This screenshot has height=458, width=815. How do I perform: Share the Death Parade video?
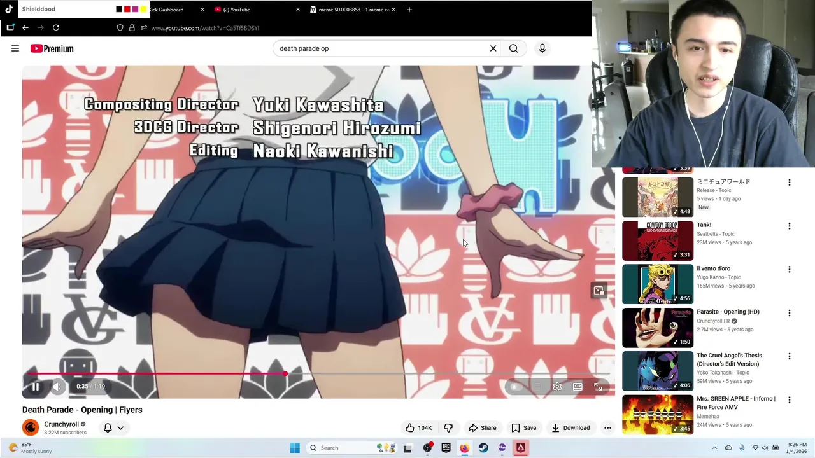coord(482,427)
